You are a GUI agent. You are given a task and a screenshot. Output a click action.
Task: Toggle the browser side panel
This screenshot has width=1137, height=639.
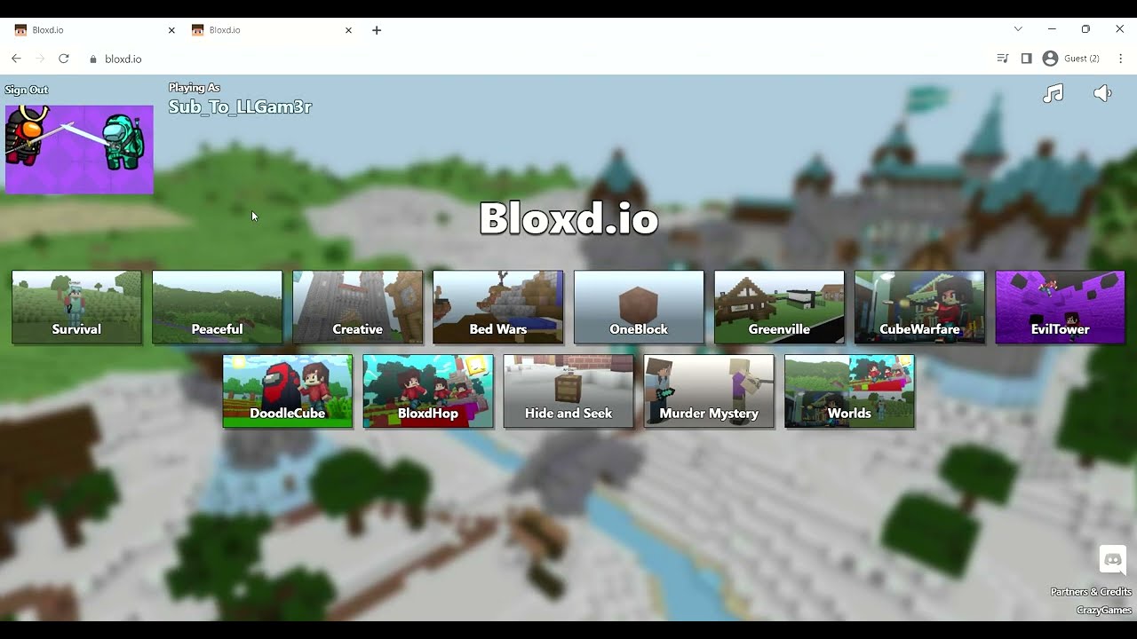click(x=1026, y=59)
